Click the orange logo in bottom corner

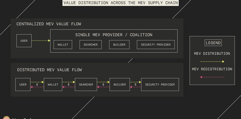click(6, 117)
